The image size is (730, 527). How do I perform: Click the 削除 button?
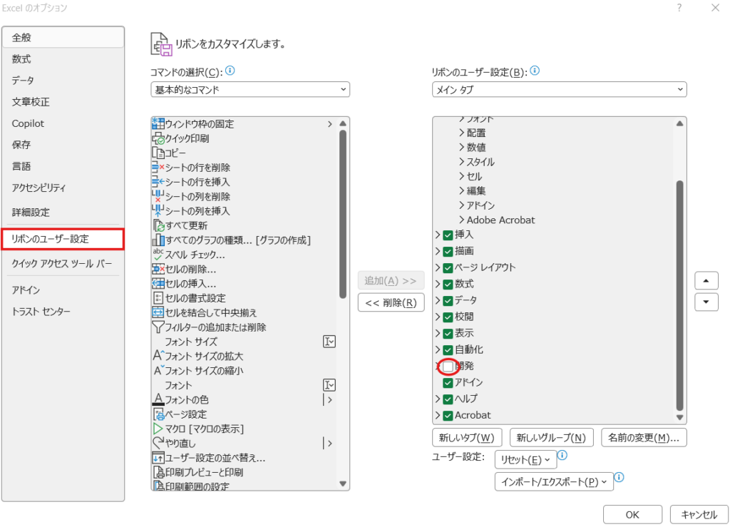[x=391, y=302]
